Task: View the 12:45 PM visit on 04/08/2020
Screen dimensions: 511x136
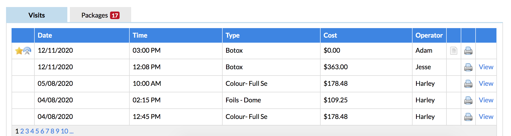Action: [486, 117]
